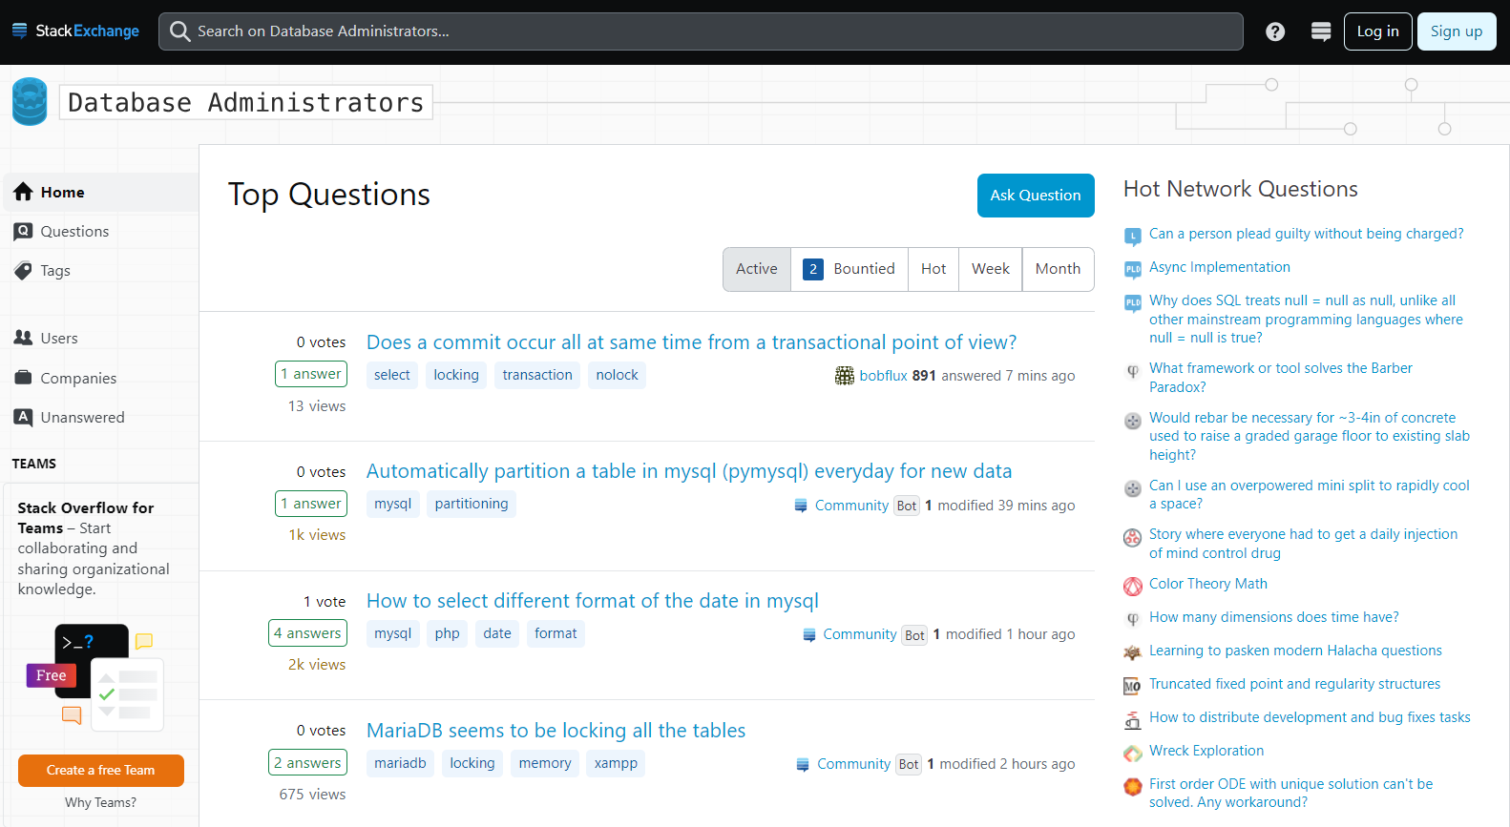Click the Companies briefcase icon
Viewport: 1510px width, 827px height.
coord(23,378)
